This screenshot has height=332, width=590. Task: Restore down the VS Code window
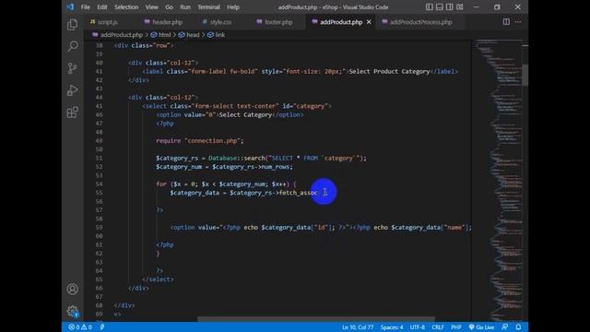(497, 6)
